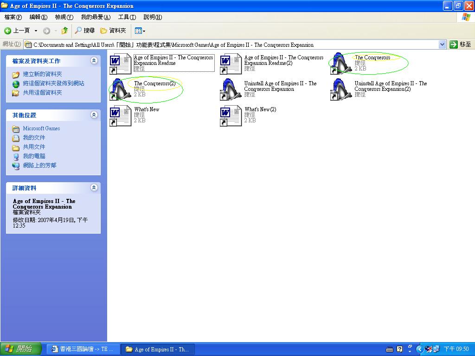
Task: Open 我的文件 link in sidebar
Action: (x=34, y=138)
